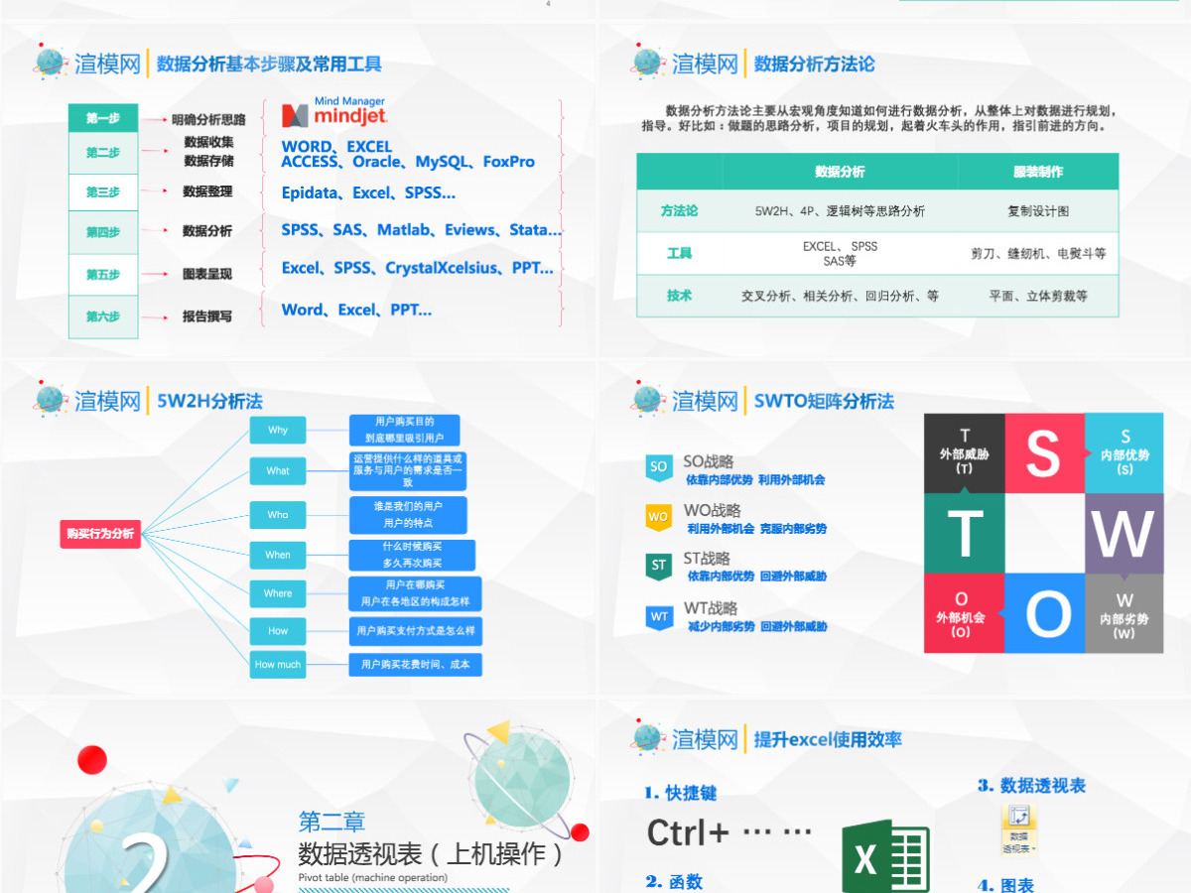The width and height of the screenshot is (1191, 893).
Task: Click the big green T tile
Action: [x=964, y=533]
